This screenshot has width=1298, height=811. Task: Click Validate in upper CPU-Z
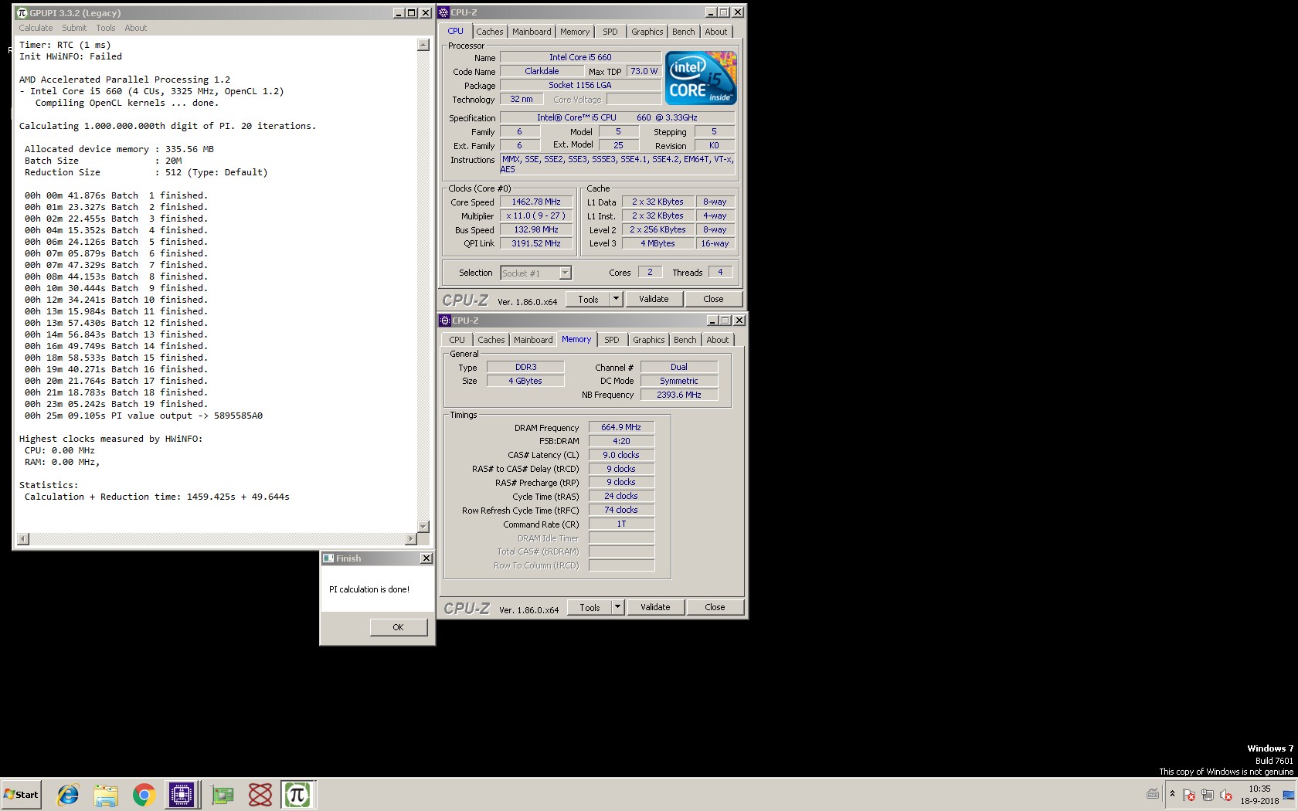(x=654, y=299)
